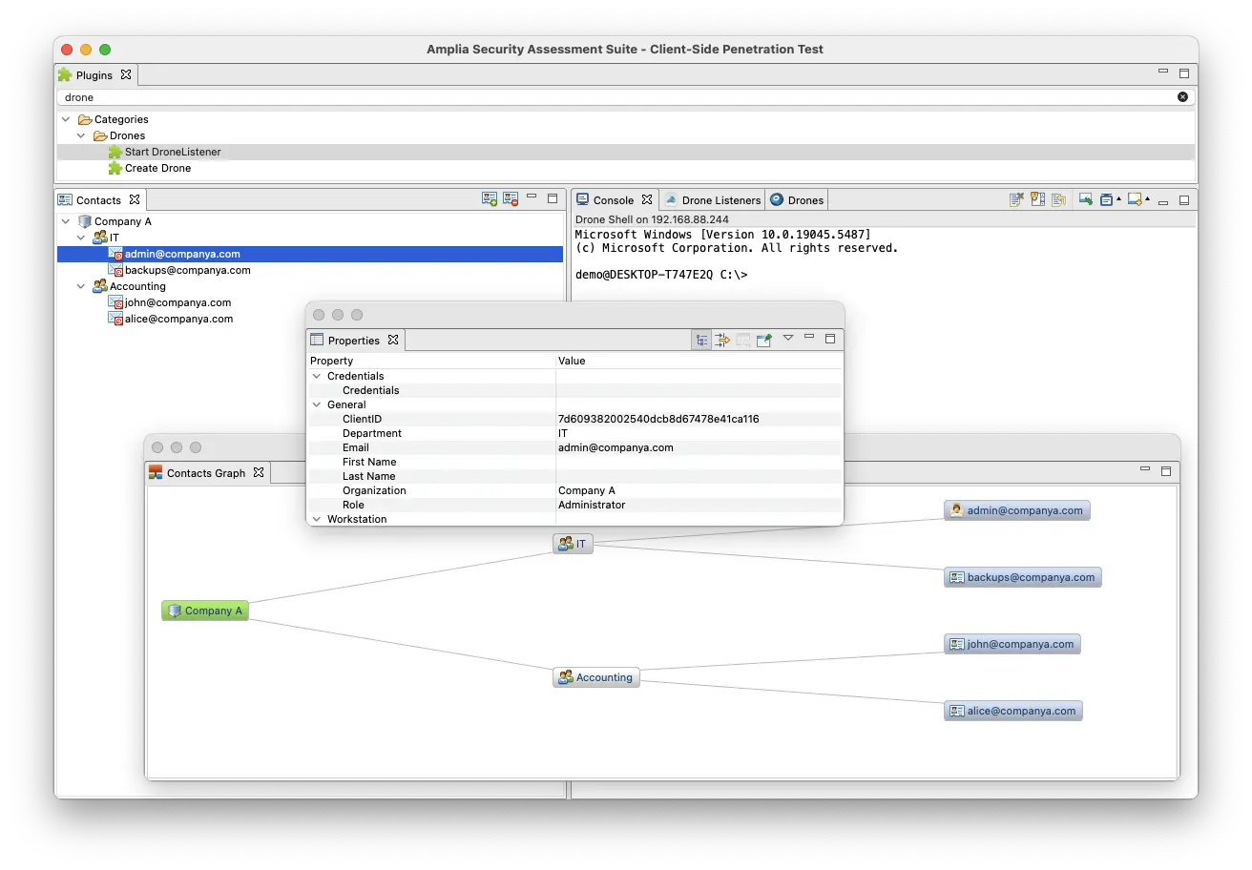Click the Create Drone plugin puzzle icon
The height and width of the screenshot is (870, 1252).
click(x=115, y=168)
